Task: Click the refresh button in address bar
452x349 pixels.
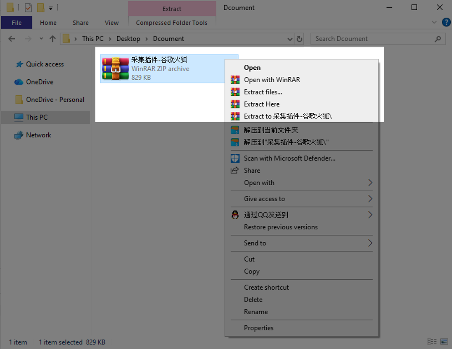Action: point(300,39)
